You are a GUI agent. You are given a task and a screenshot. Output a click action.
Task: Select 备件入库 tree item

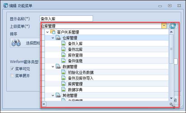pos(75,44)
